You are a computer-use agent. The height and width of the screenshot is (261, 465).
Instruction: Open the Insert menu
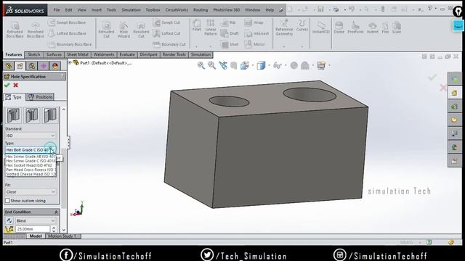tap(97, 9)
